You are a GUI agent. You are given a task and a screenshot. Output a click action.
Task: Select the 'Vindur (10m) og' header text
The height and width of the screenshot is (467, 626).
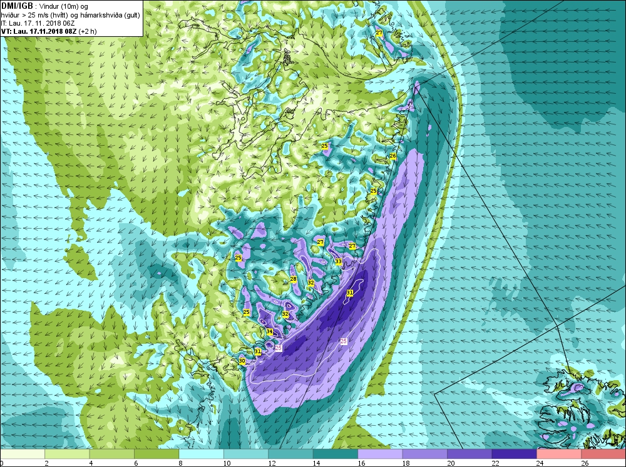[64, 7]
